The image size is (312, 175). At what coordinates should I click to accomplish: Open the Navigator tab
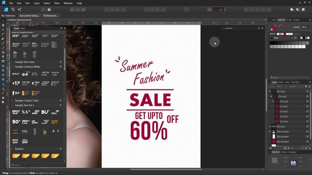click(x=292, y=152)
